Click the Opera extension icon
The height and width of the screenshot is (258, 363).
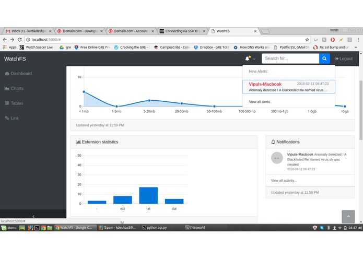(x=333, y=40)
